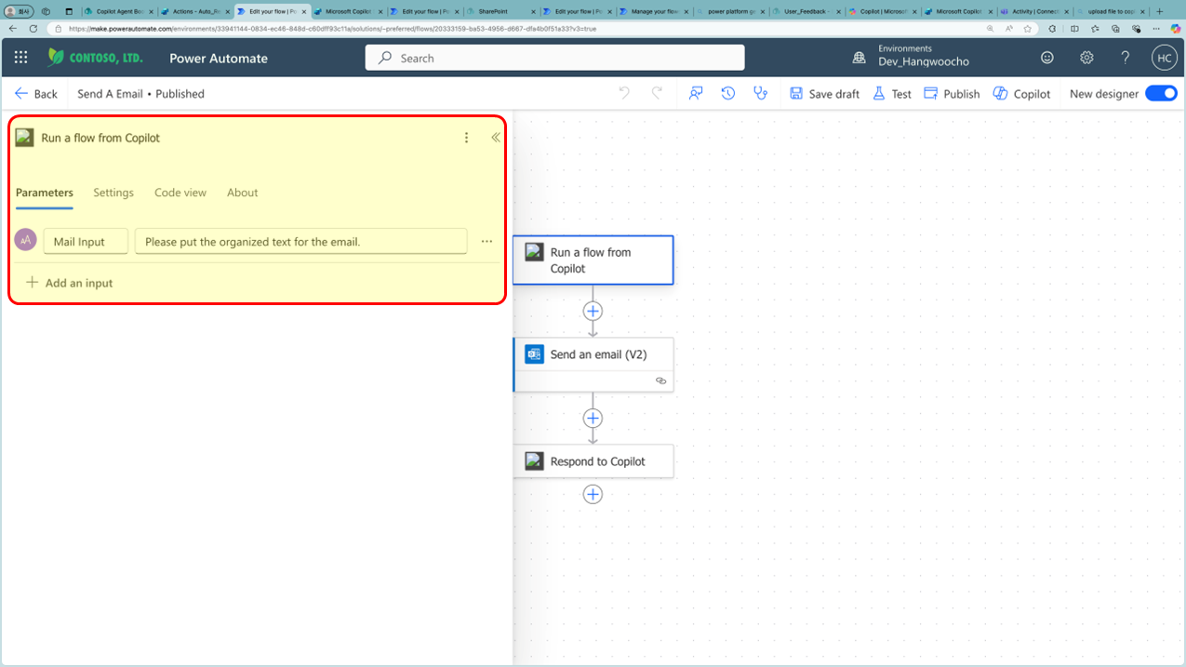Image resolution: width=1186 pixels, height=667 pixels.
Task: Open the send feedback icon in toolbar
Action: 696,93
